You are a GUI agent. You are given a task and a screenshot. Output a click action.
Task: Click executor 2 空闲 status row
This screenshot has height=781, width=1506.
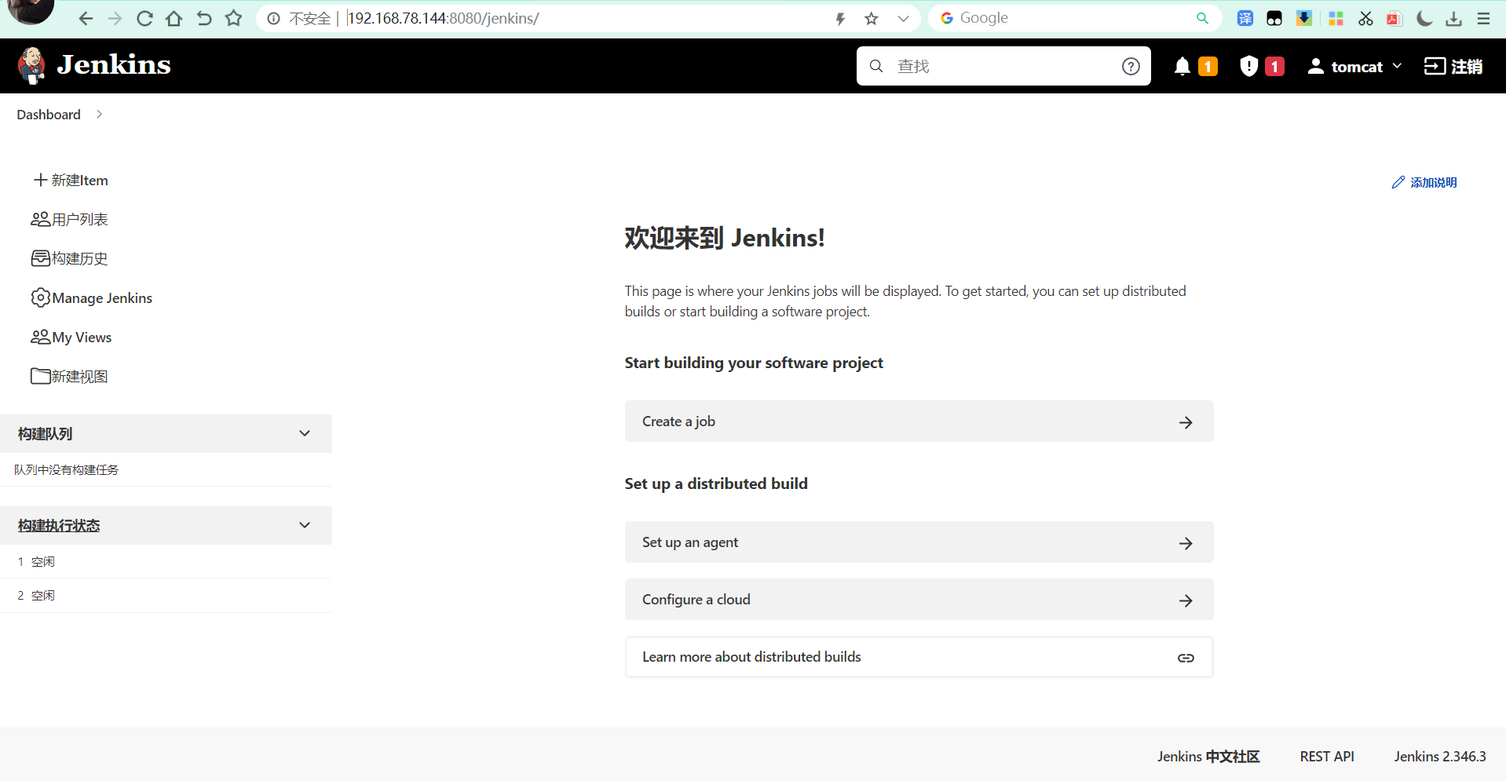166,596
